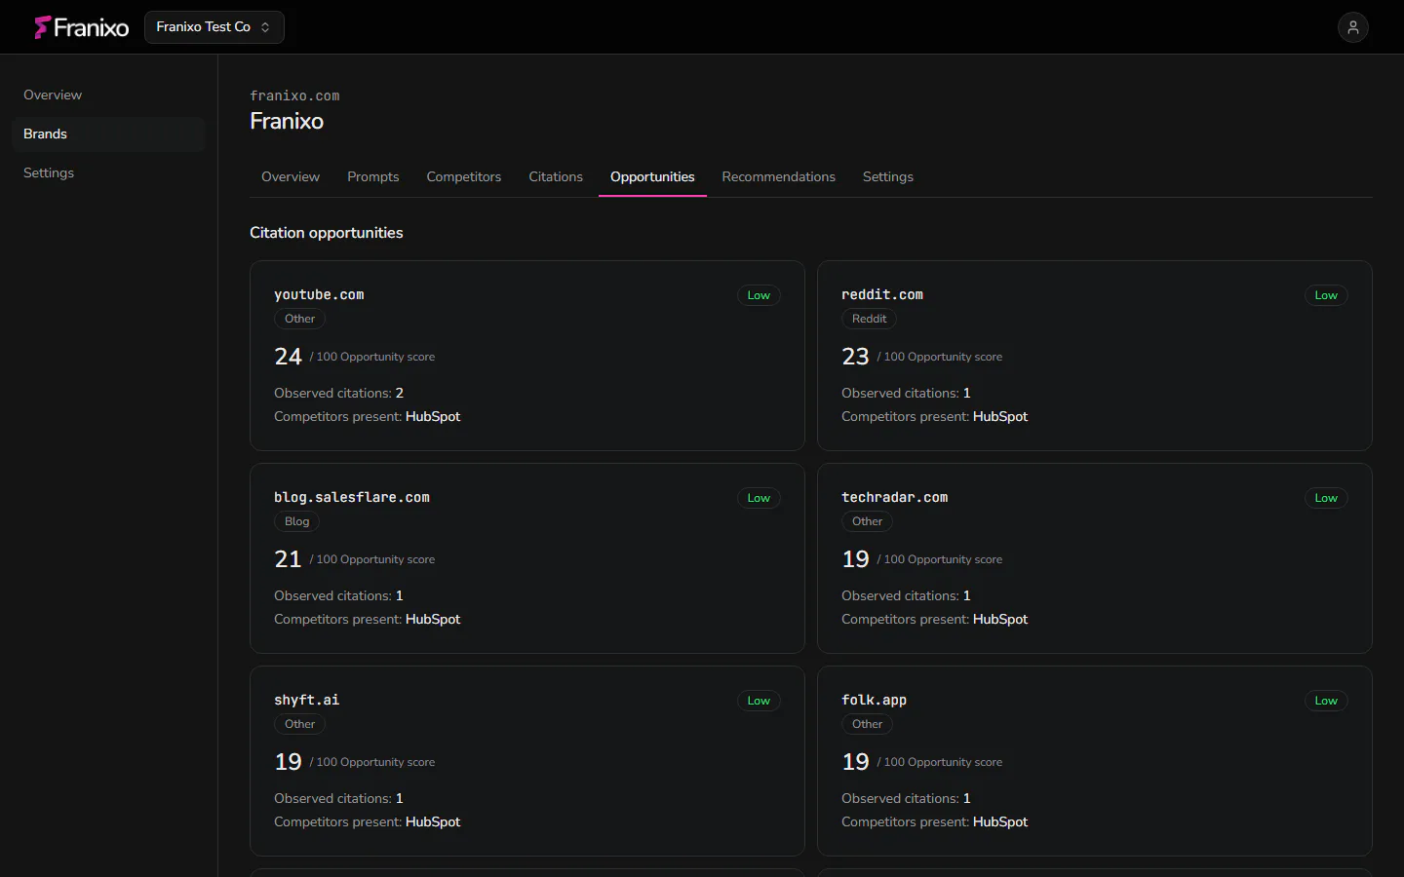Click the Other tag under shyft.ai
Screen dimensions: 1404x877
click(300, 724)
